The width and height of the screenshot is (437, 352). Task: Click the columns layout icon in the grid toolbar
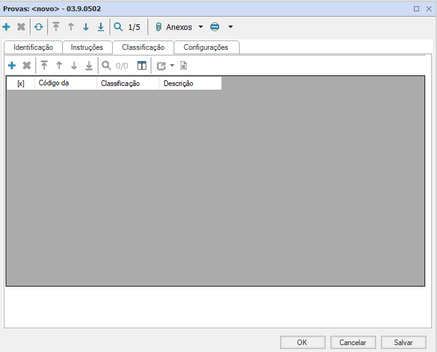(x=142, y=65)
